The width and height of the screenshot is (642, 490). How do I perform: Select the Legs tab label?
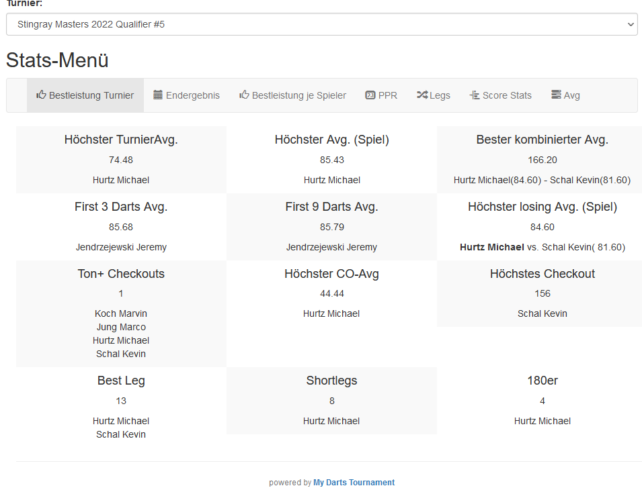pos(440,95)
